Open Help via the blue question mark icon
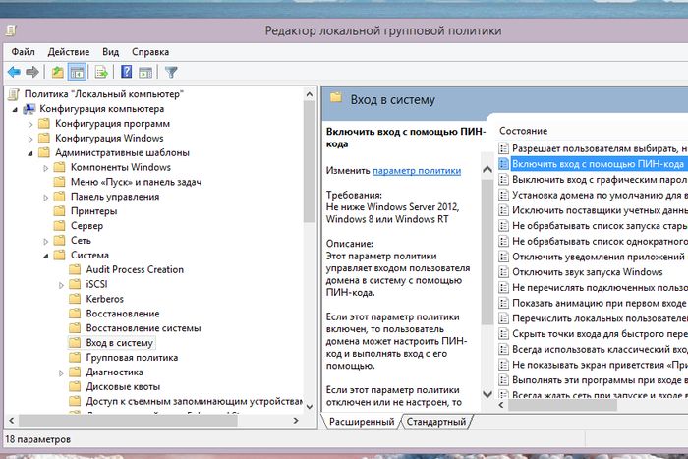This screenshot has height=459, width=688. coord(127,72)
